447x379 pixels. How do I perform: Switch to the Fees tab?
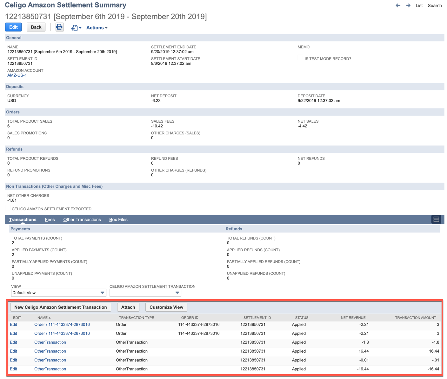click(50, 220)
